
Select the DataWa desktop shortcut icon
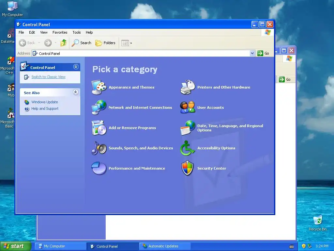pyautogui.click(x=8, y=36)
